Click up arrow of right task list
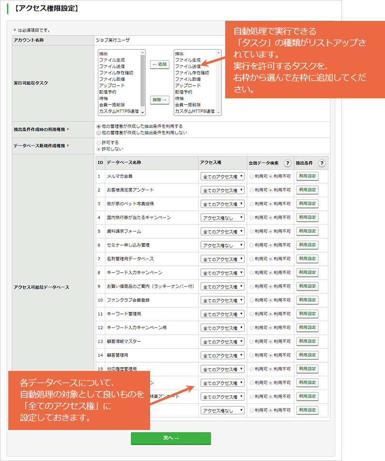 pos(218,53)
